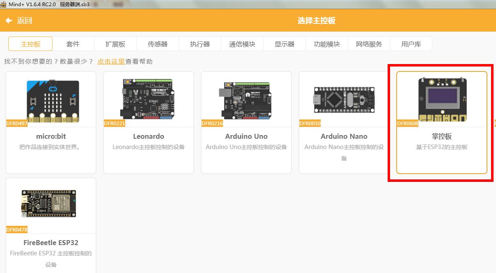Follow the 点击这里 help link
The height and width of the screenshot is (273, 496).
click(x=111, y=62)
